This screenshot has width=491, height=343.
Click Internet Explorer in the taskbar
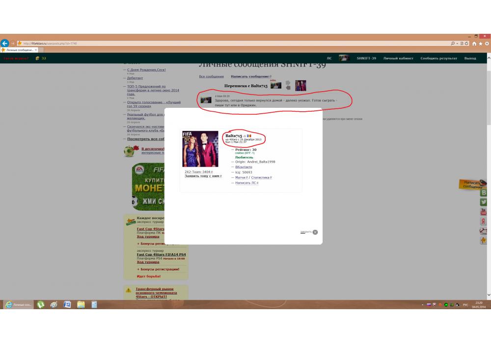point(19,305)
